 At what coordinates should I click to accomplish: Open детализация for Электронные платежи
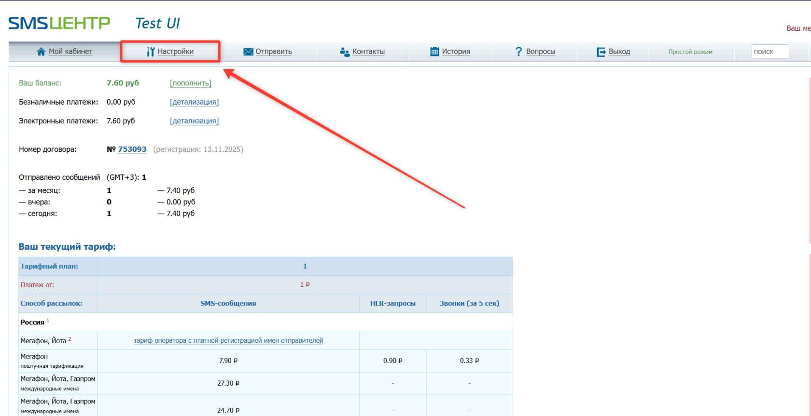coord(194,121)
